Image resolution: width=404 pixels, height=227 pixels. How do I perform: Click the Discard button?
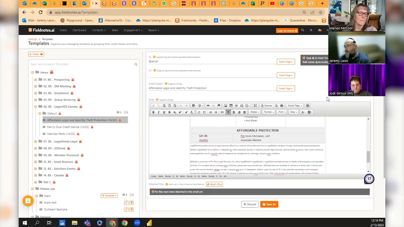[250, 204]
